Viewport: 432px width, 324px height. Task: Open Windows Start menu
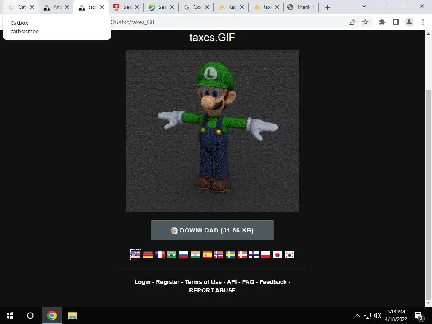10,316
